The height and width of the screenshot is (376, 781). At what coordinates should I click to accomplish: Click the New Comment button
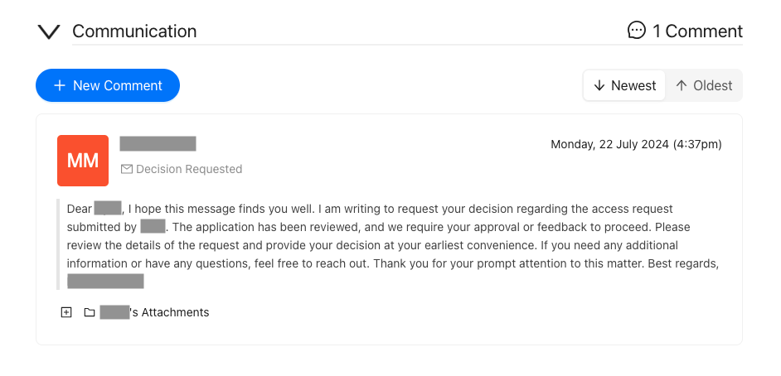coord(108,85)
